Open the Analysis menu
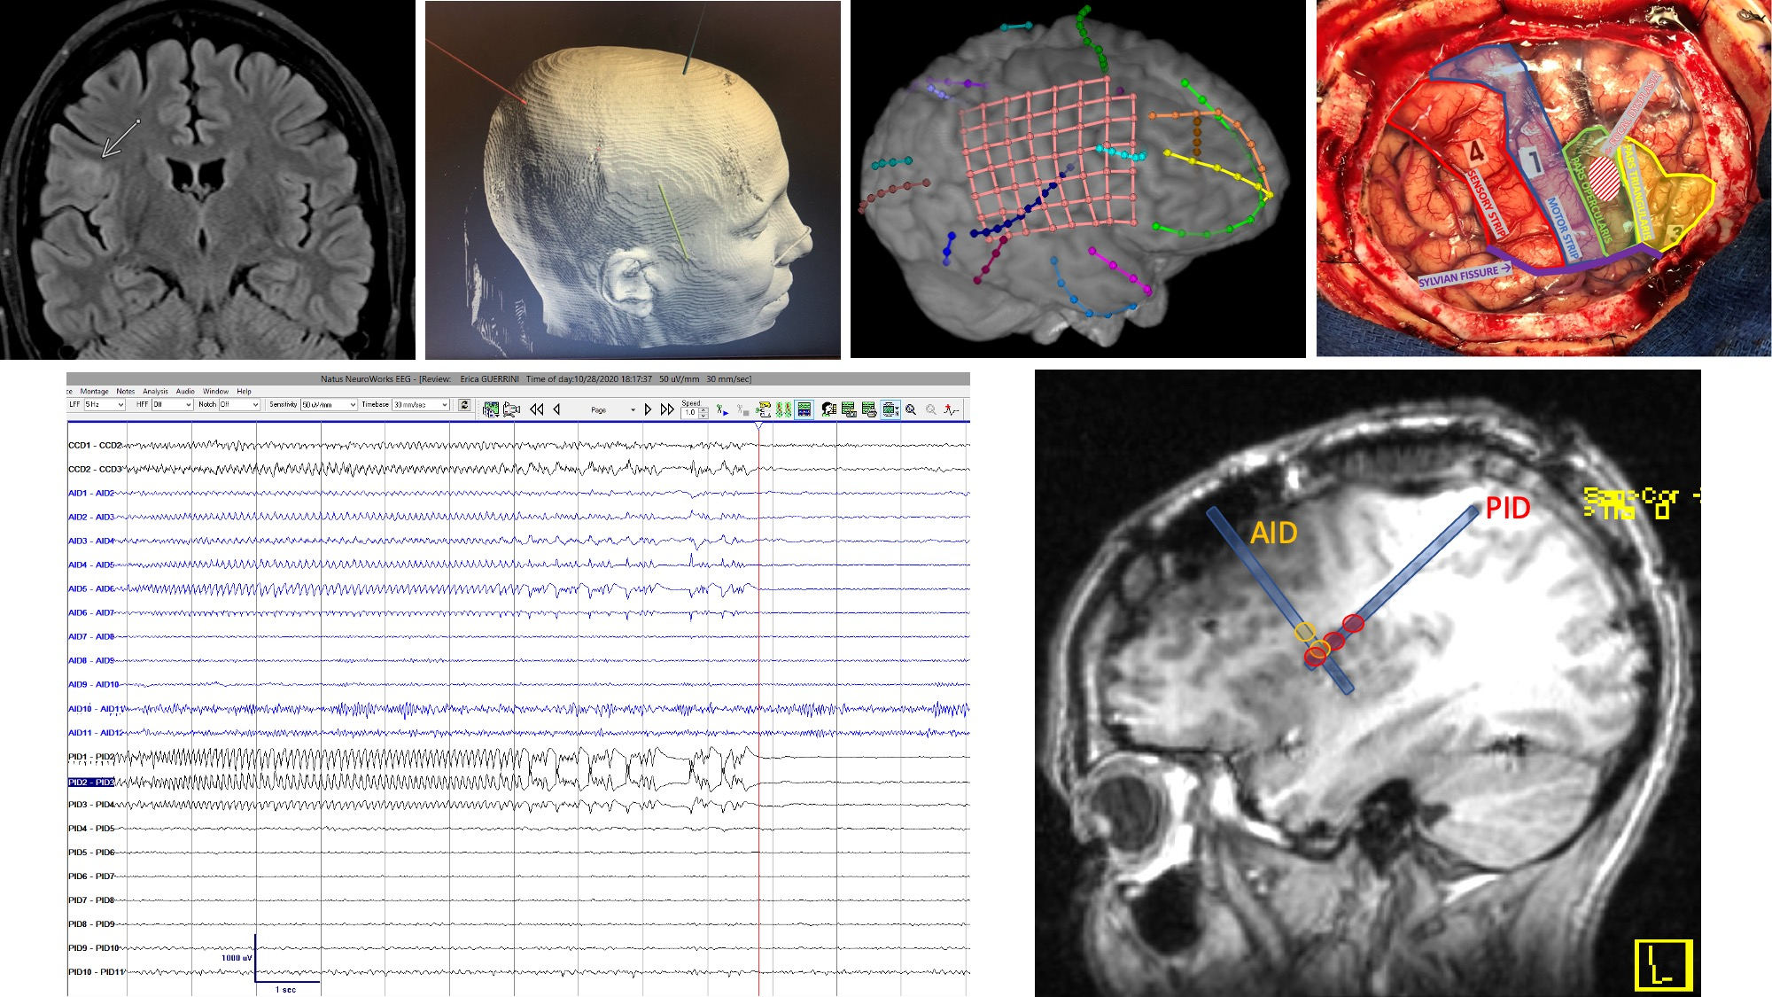 155,391
